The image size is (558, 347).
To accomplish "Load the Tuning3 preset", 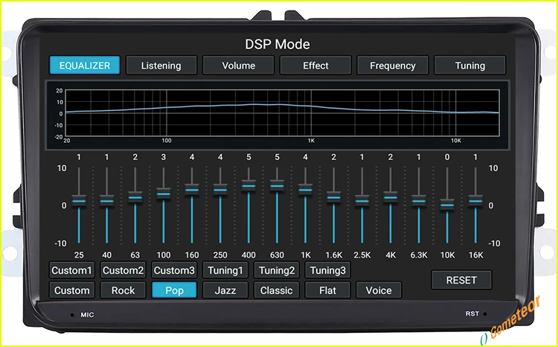I will click(x=328, y=270).
